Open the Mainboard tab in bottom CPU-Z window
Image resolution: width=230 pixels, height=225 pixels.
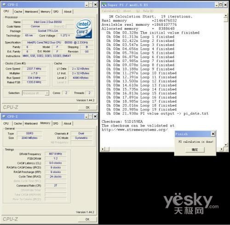31,123
